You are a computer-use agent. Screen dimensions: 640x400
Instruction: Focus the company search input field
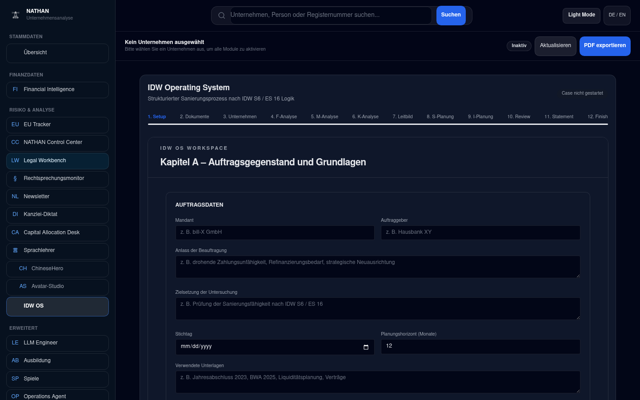point(331,16)
